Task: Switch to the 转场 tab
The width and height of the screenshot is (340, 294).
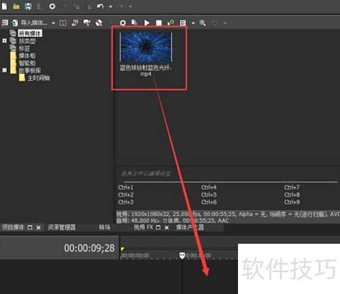Action: point(105,227)
